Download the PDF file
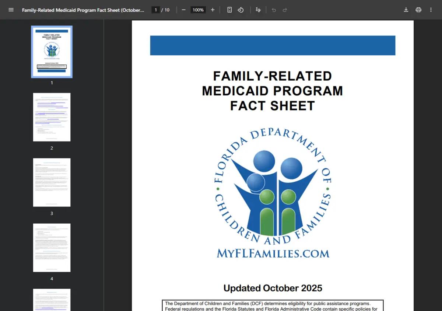Image resolution: width=442 pixels, height=311 pixels. (406, 10)
